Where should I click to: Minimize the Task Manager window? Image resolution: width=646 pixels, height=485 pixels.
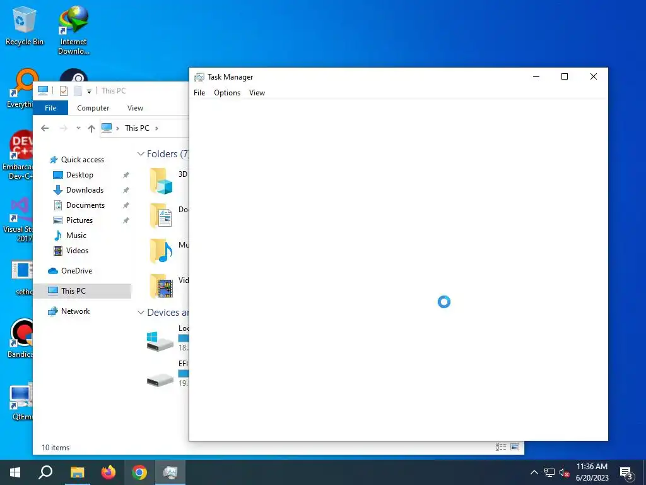pos(536,76)
